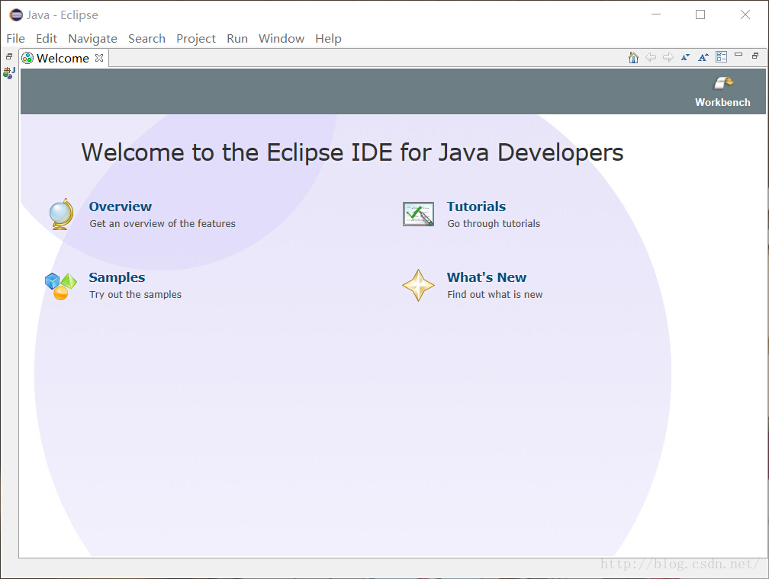This screenshot has width=769, height=579.
Task: Navigate to next topic with forward arrow
Action: pyautogui.click(x=668, y=57)
